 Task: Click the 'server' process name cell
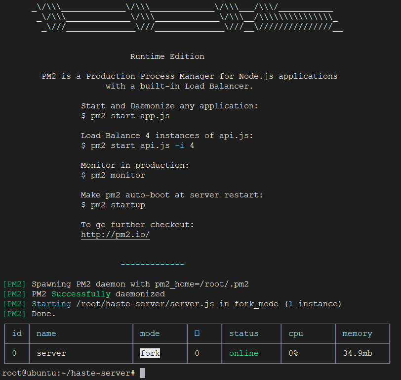tap(51, 353)
